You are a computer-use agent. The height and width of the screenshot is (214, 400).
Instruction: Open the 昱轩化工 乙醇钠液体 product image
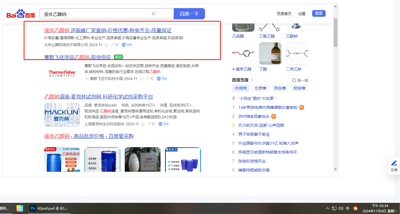(62, 159)
